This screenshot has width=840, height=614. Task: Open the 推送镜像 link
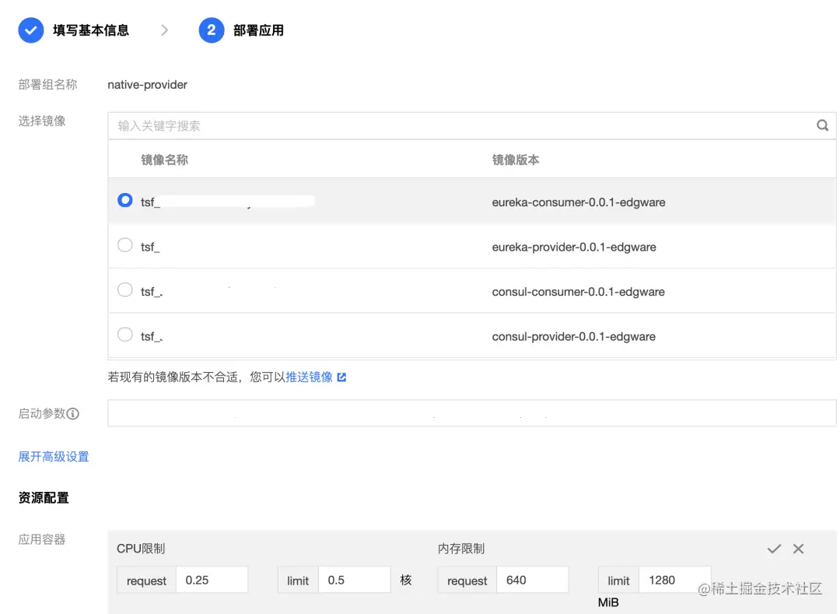click(309, 376)
